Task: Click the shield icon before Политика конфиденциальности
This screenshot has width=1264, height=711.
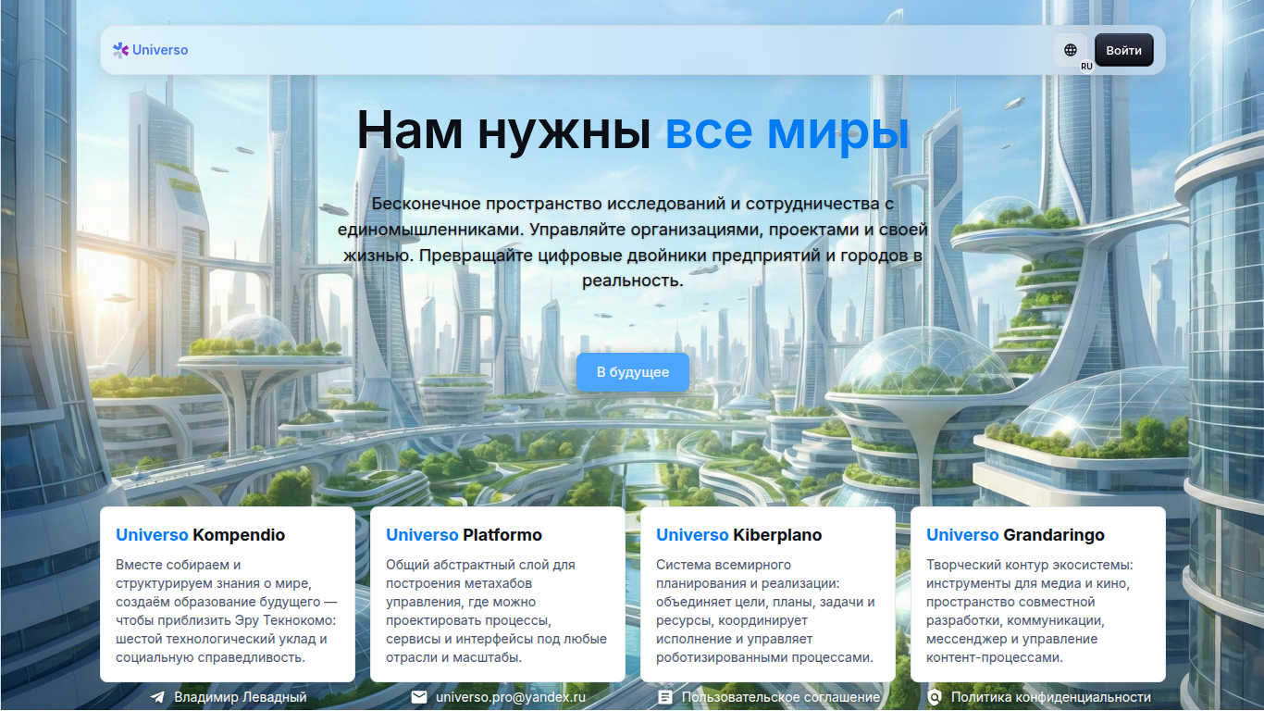Action: click(x=934, y=697)
